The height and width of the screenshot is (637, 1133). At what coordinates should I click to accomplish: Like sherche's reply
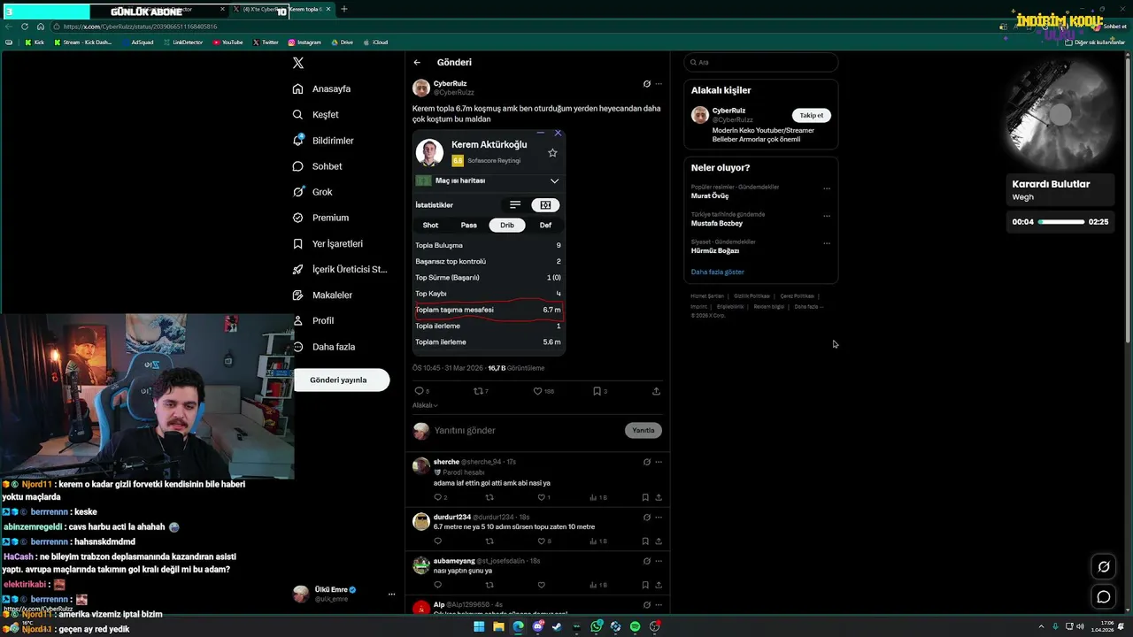(542, 497)
